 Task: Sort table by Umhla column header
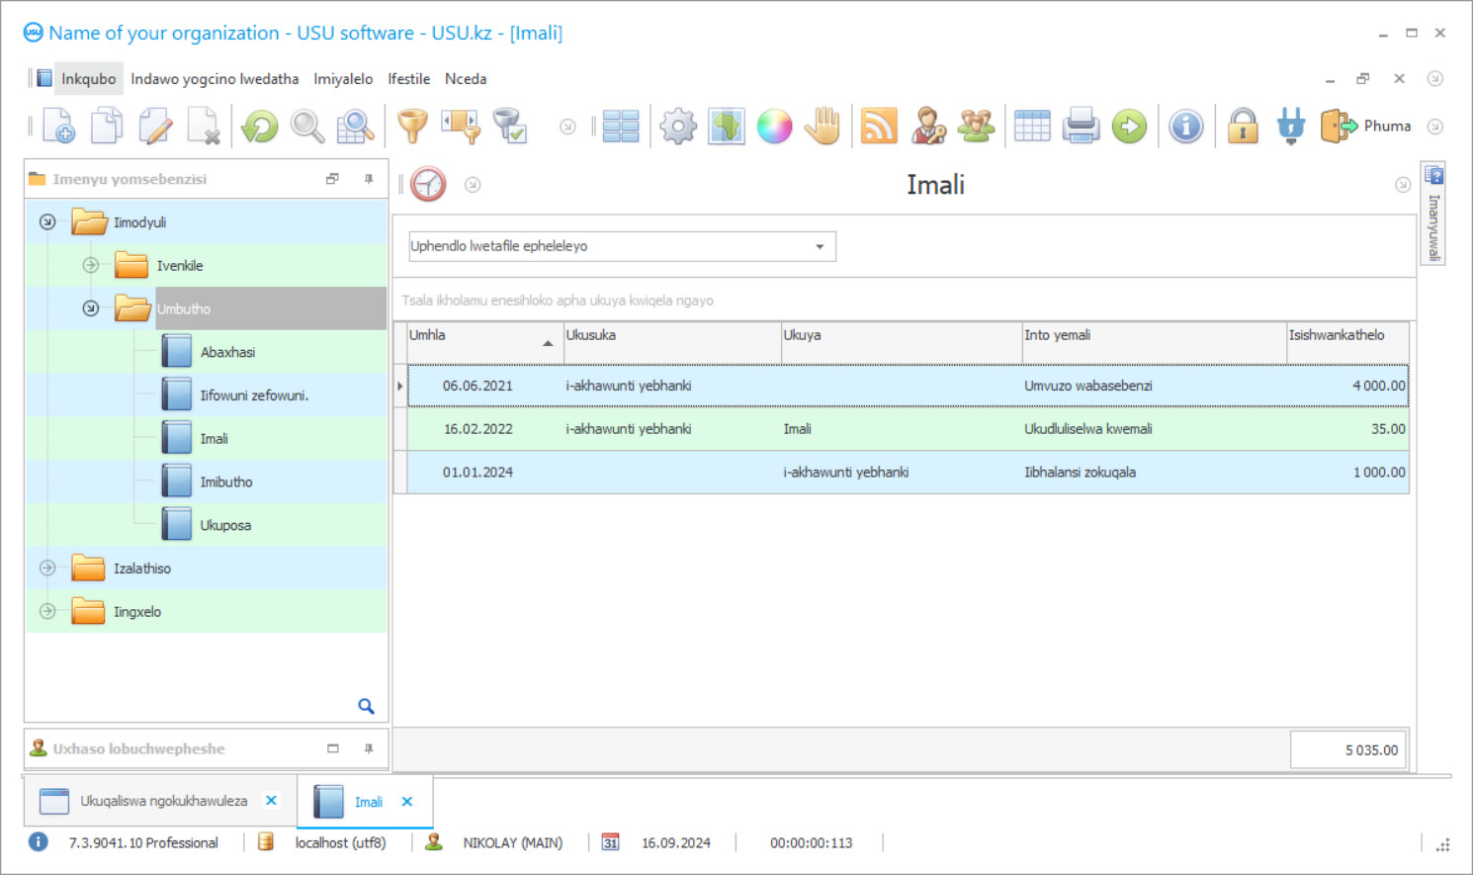(480, 336)
